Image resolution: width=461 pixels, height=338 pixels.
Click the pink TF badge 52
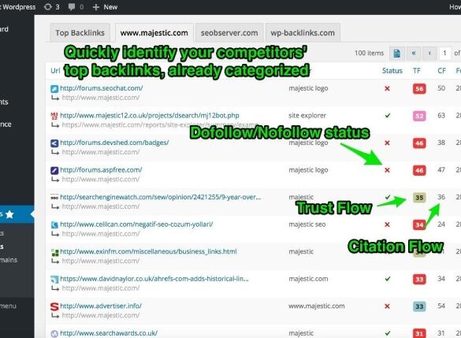[419, 116]
